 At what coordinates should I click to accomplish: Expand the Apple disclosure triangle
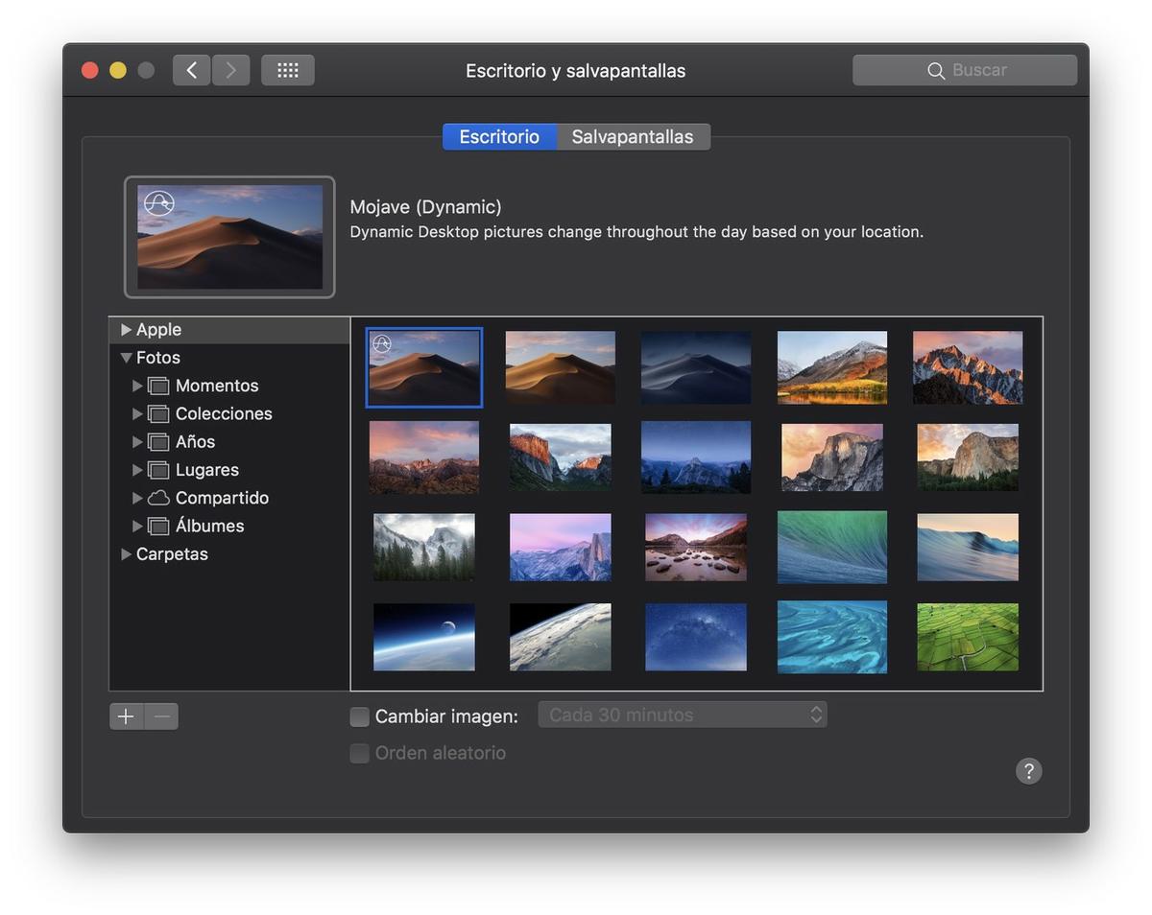point(126,330)
